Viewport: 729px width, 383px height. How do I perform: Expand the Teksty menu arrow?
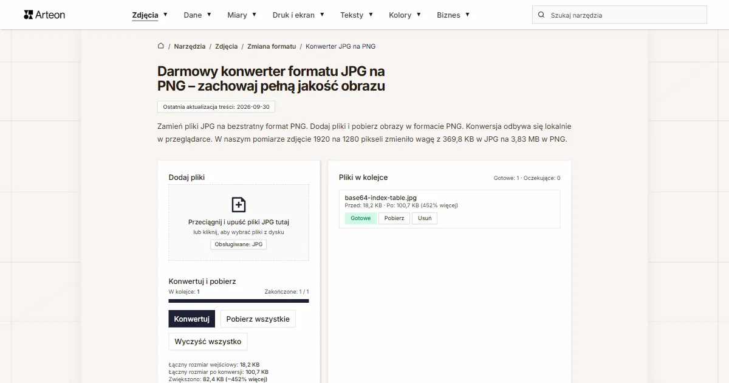[x=371, y=15]
